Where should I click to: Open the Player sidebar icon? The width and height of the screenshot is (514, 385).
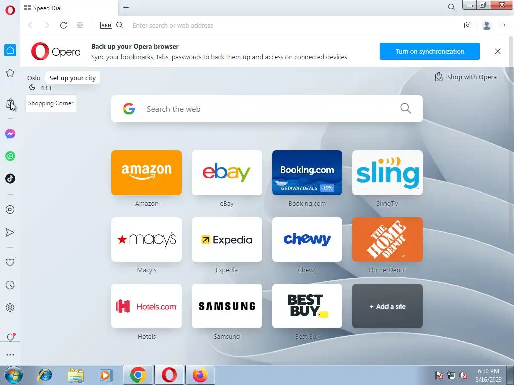pyautogui.click(x=10, y=209)
